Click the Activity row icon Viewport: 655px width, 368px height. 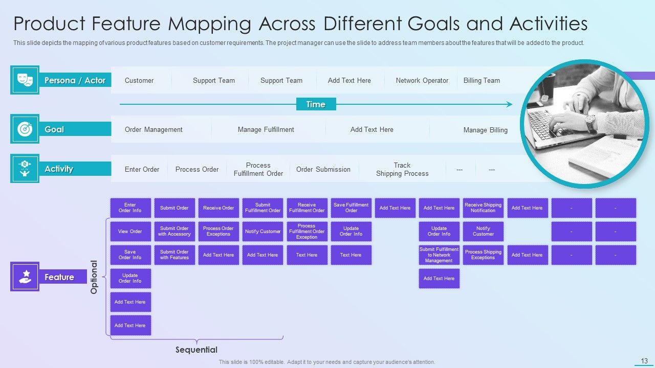click(x=25, y=169)
